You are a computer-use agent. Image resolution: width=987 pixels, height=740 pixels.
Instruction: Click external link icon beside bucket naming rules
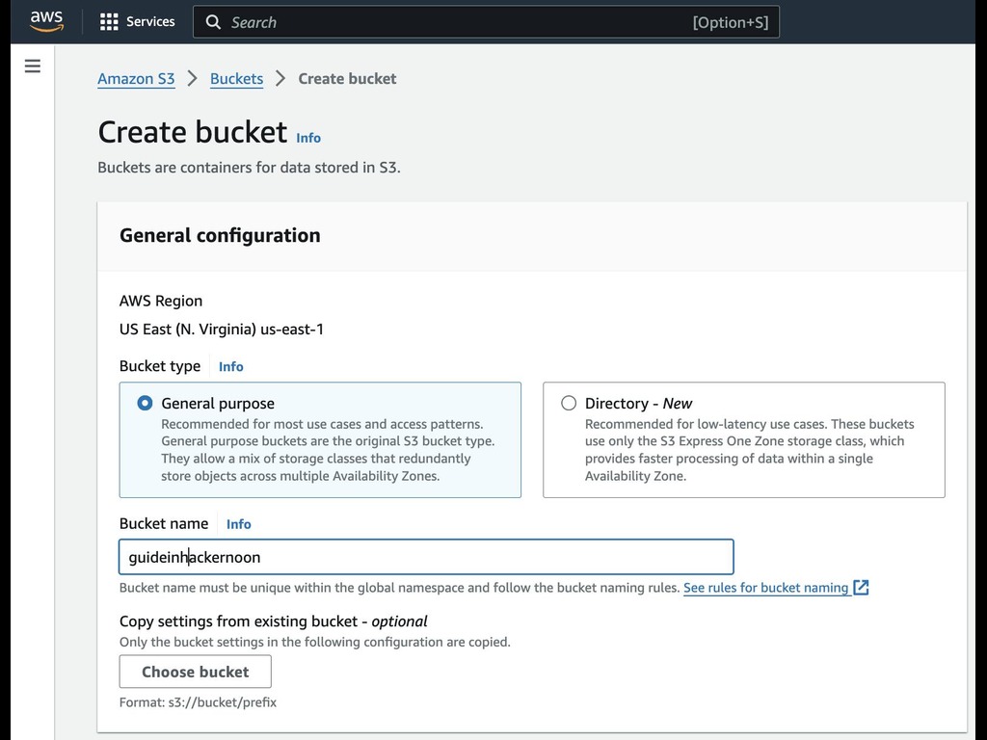point(861,588)
